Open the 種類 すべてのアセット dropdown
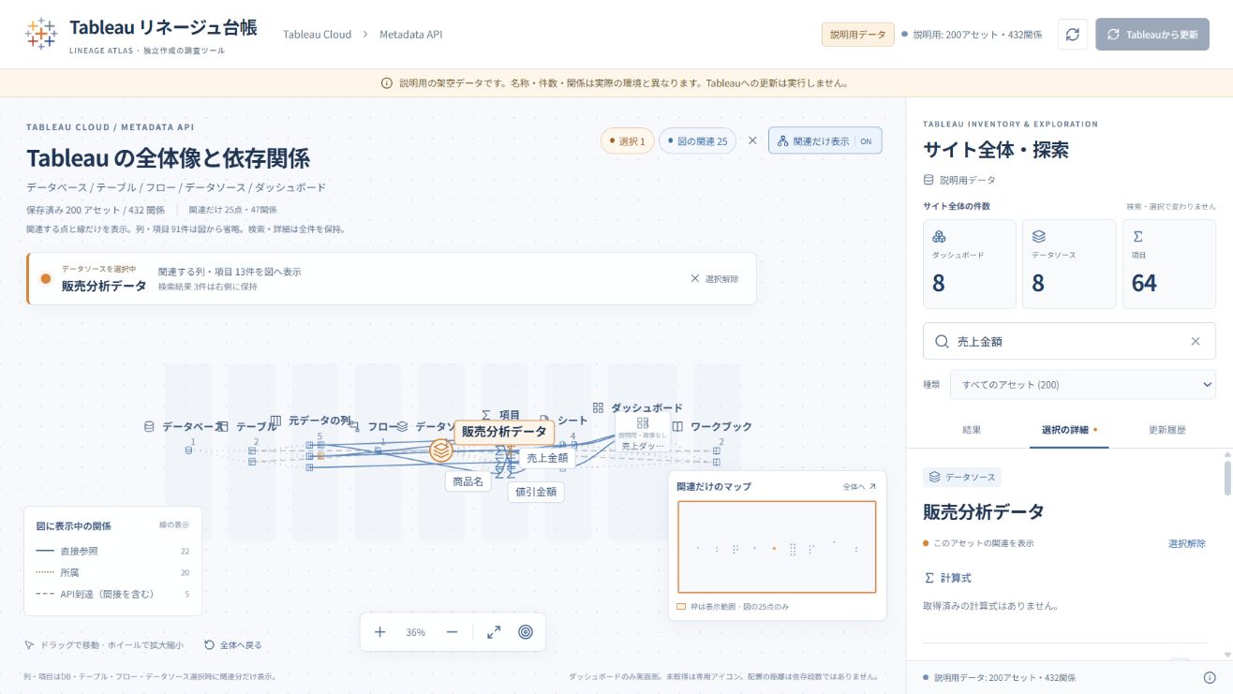 click(1083, 384)
